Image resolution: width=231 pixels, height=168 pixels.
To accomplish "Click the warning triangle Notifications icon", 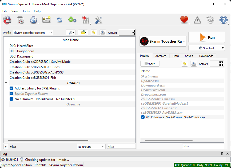I will tap(197, 20).
